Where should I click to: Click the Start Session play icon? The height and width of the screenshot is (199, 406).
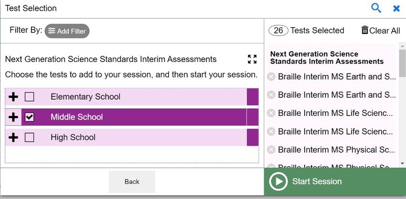pos(278,182)
